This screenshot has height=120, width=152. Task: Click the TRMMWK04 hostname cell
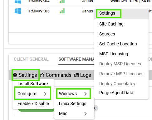(38, 1)
